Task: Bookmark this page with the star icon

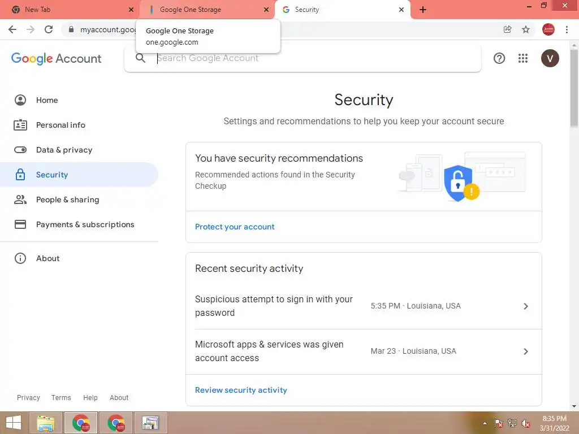Action: click(x=526, y=29)
